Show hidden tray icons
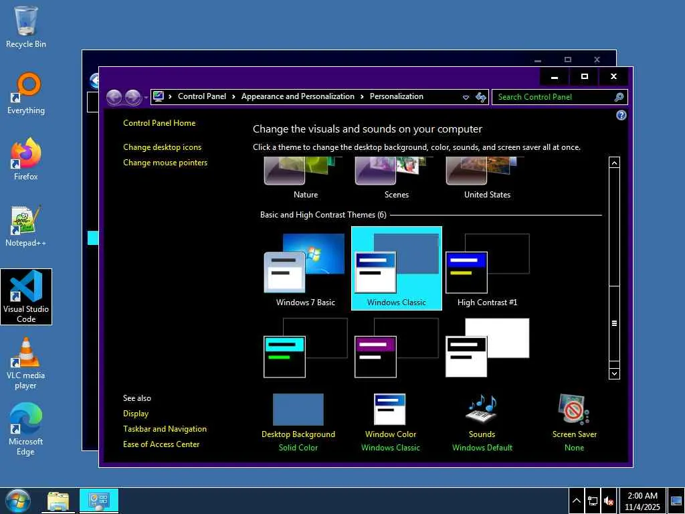685x514 pixels. [576, 501]
